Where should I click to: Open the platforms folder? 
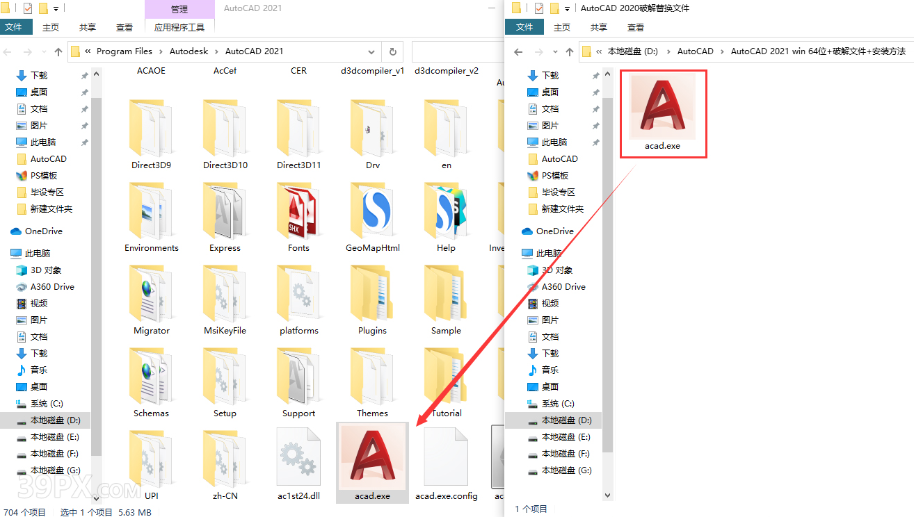[x=298, y=300]
